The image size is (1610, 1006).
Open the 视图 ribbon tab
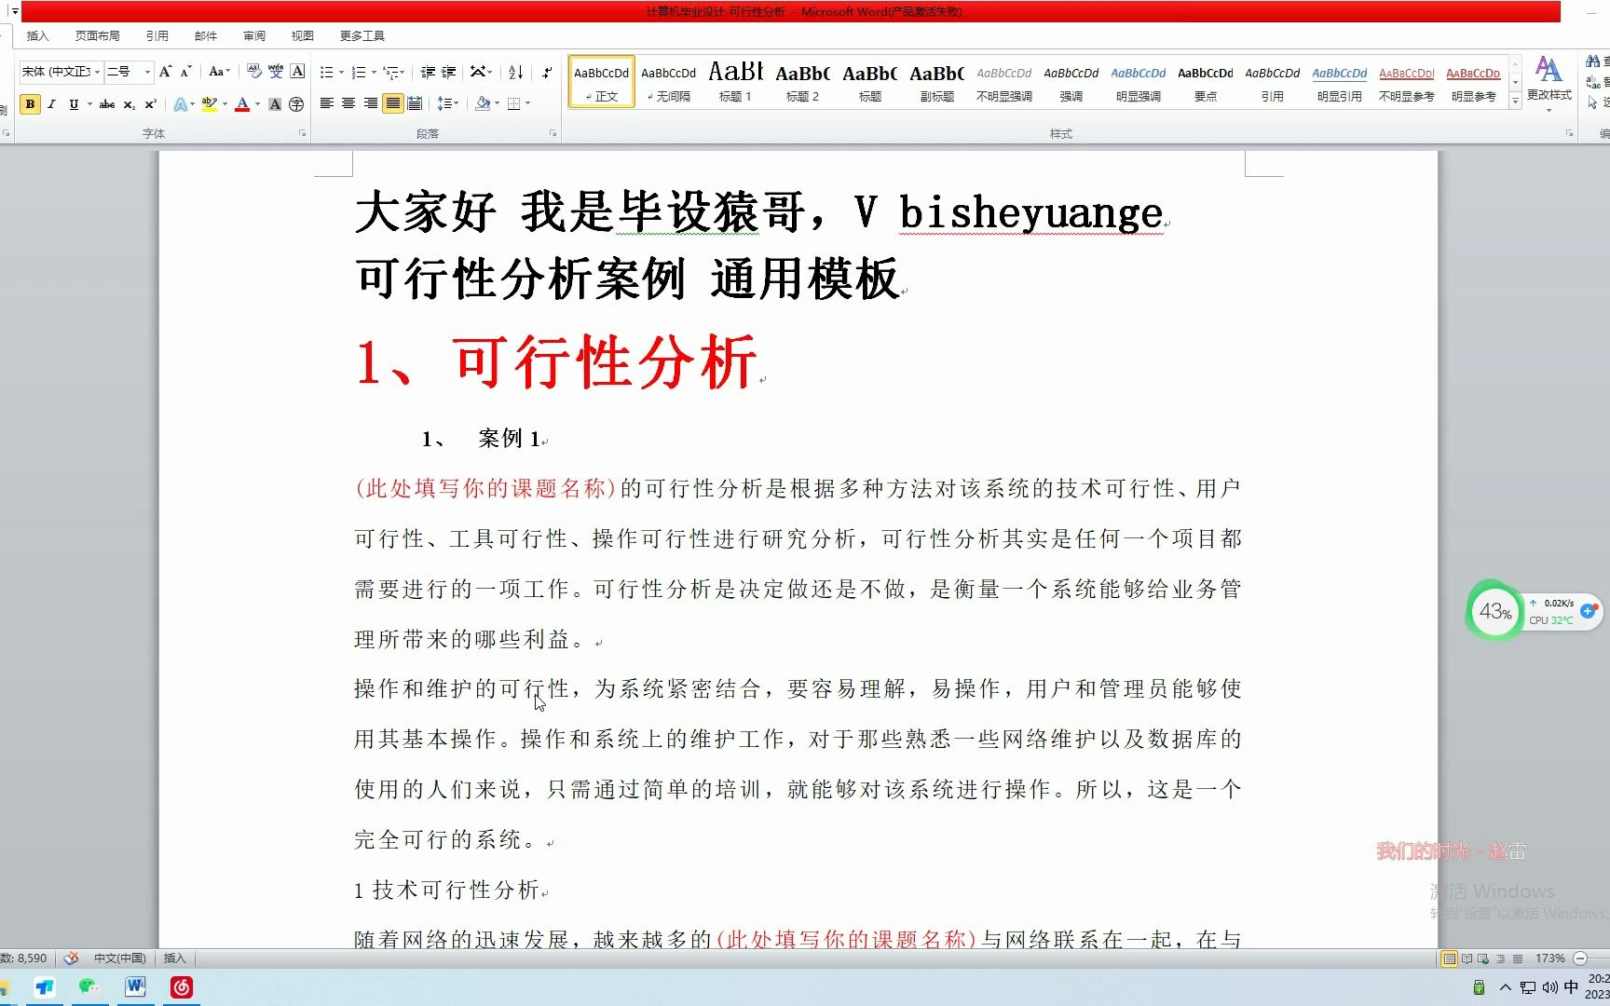click(301, 35)
